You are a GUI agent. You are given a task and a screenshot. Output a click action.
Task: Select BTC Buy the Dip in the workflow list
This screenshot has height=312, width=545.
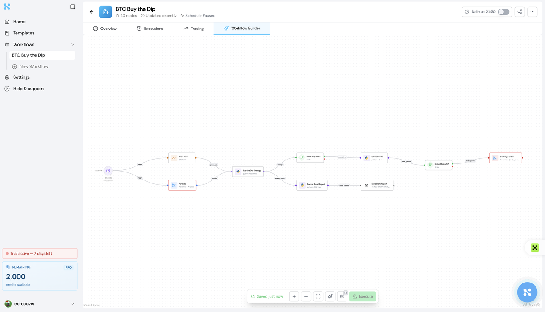(42, 55)
